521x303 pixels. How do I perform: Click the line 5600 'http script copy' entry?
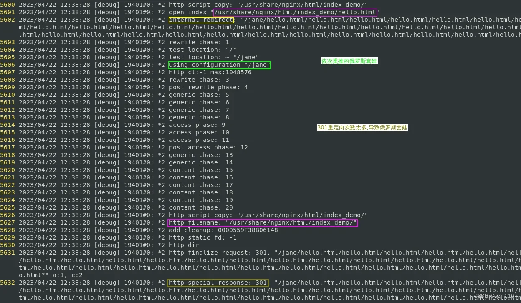click(184, 5)
